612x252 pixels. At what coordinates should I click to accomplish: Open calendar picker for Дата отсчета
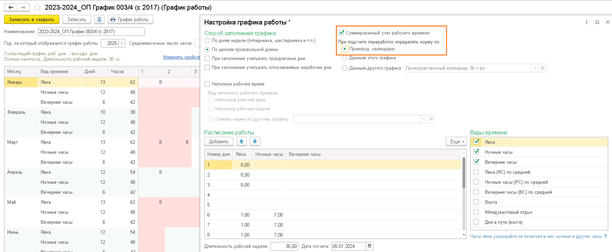[x=369, y=246]
